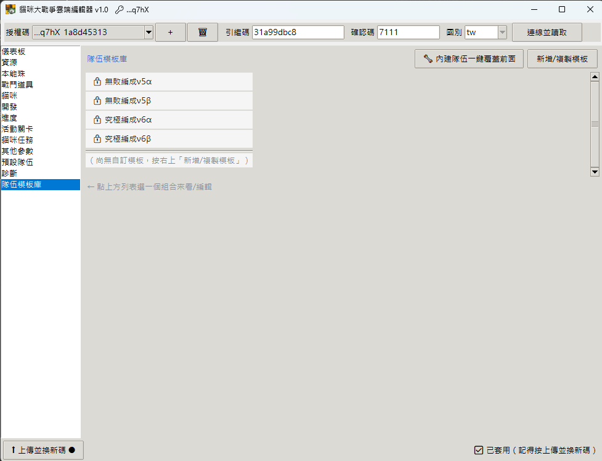Click the template list scroll up arrow
602x461 pixels.
tap(595, 77)
